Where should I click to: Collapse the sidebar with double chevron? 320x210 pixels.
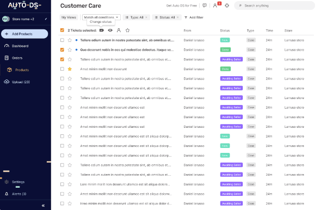(44, 206)
